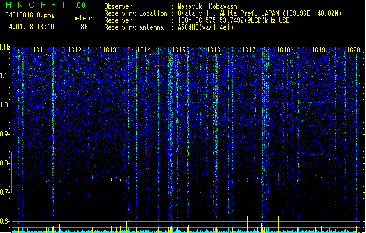Click the 1.0 kHz axis label
366x233 pixels.
pyautogui.click(x=5, y=105)
